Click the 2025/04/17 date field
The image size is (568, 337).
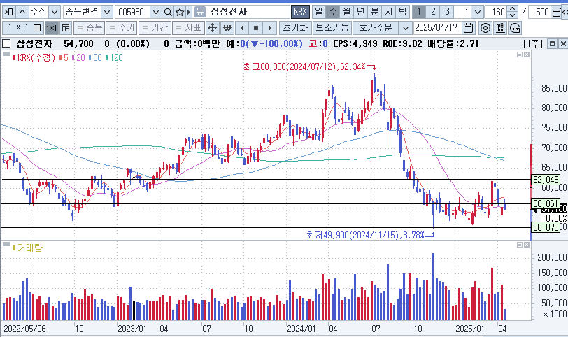click(x=437, y=28)
